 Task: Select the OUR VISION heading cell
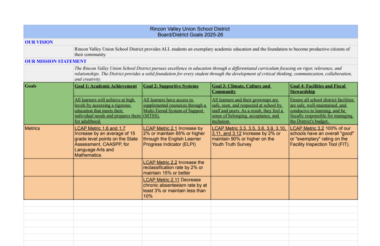pos(39,42)
